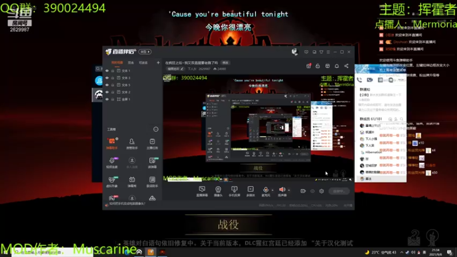
Task: Add a new scene with plus icon
Action: (158, 63)
